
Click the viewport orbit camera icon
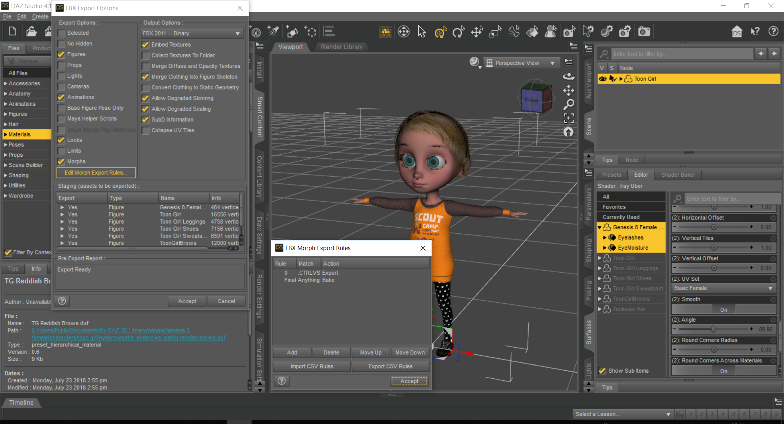(x=568, y=76)
